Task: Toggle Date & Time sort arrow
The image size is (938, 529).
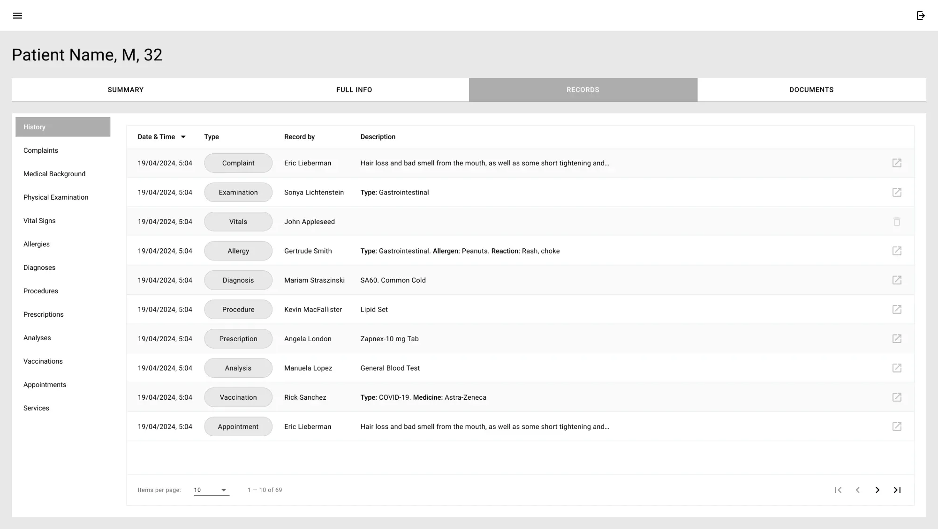Action: (x=183, y=137)
